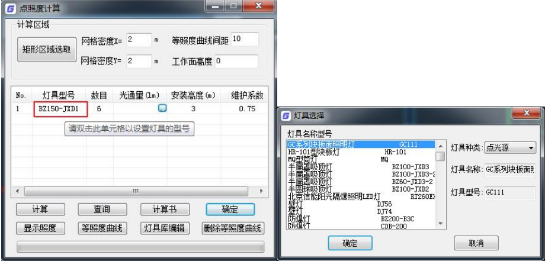Click the progress bar below the buttons
Image resolution: width=545 pixels, height=261 pixels.
[x=140, y=247]
